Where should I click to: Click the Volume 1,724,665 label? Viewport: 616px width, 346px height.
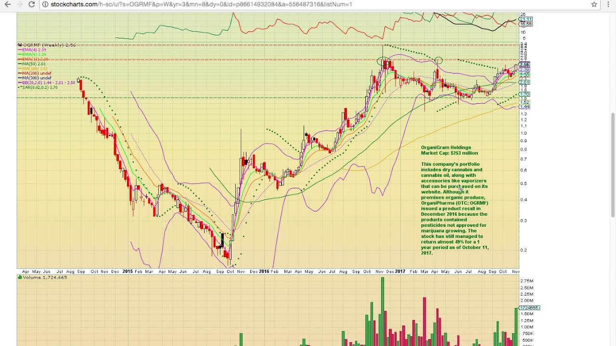click(42, 277)
